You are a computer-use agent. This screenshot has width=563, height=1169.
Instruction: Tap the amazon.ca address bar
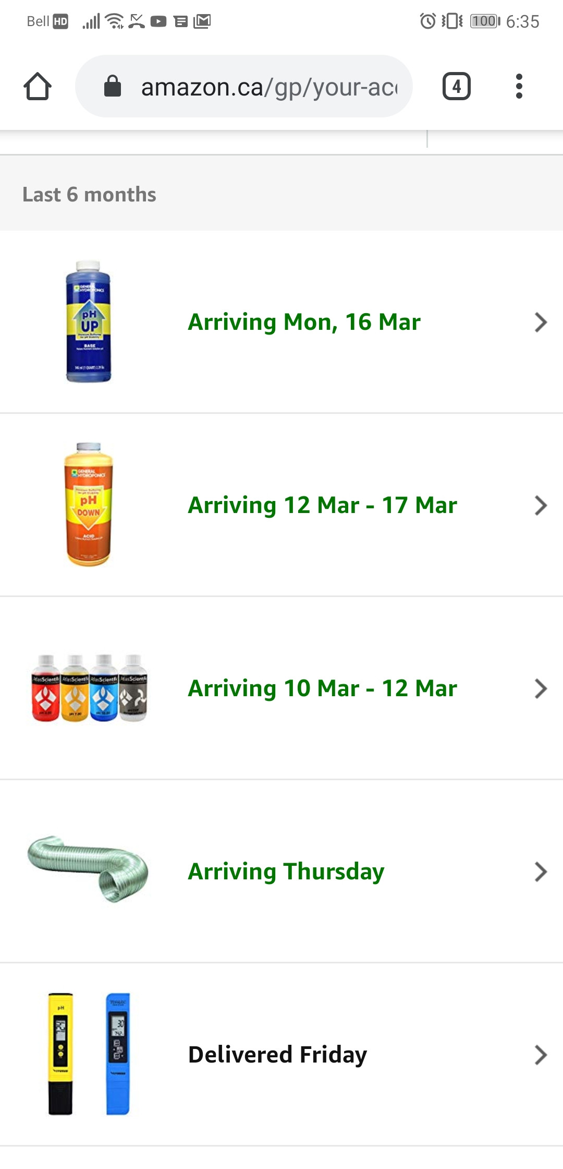244,86
